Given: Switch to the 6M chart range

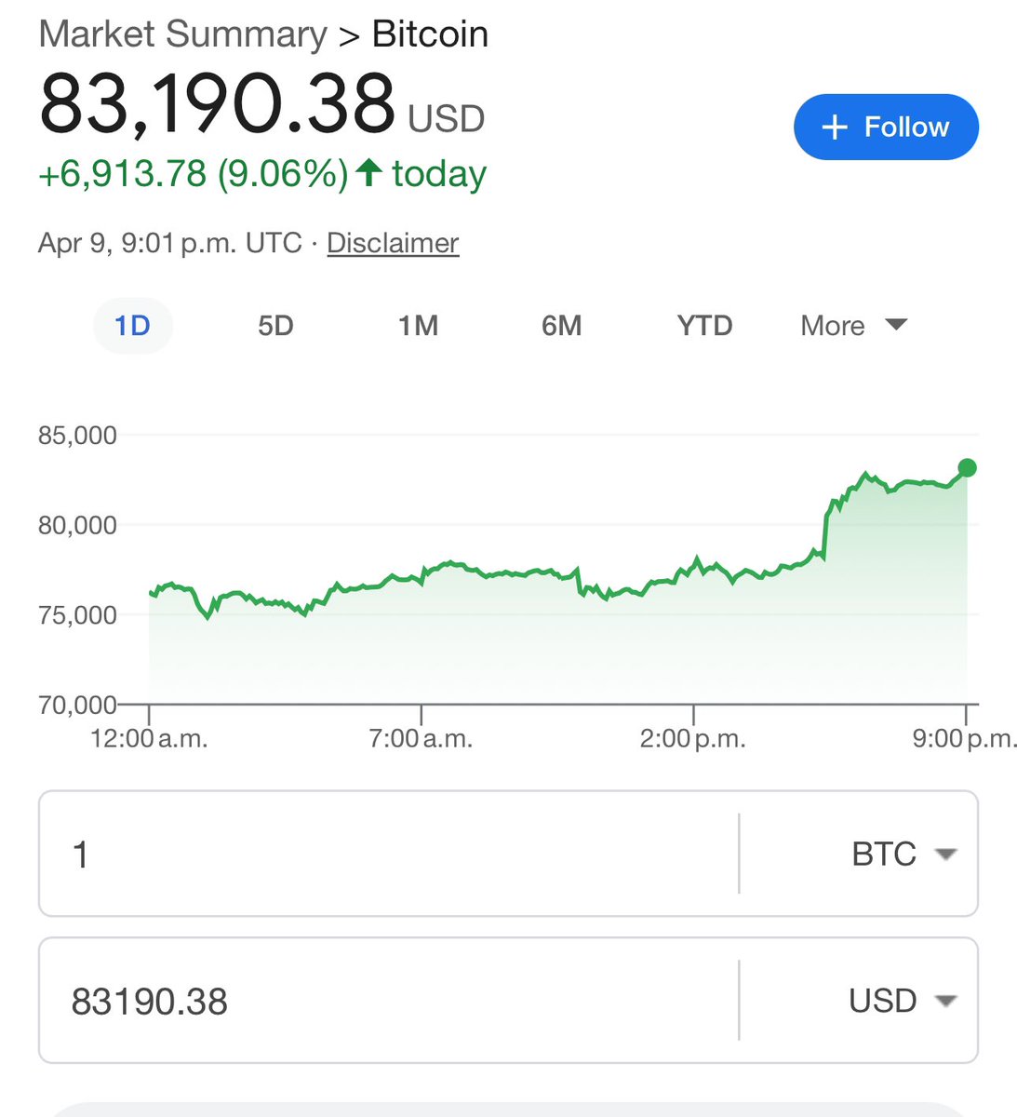Looking at the screenshot, I should coord(561,326).
